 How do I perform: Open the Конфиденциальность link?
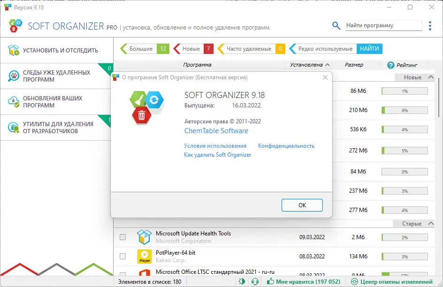[286, 146]
